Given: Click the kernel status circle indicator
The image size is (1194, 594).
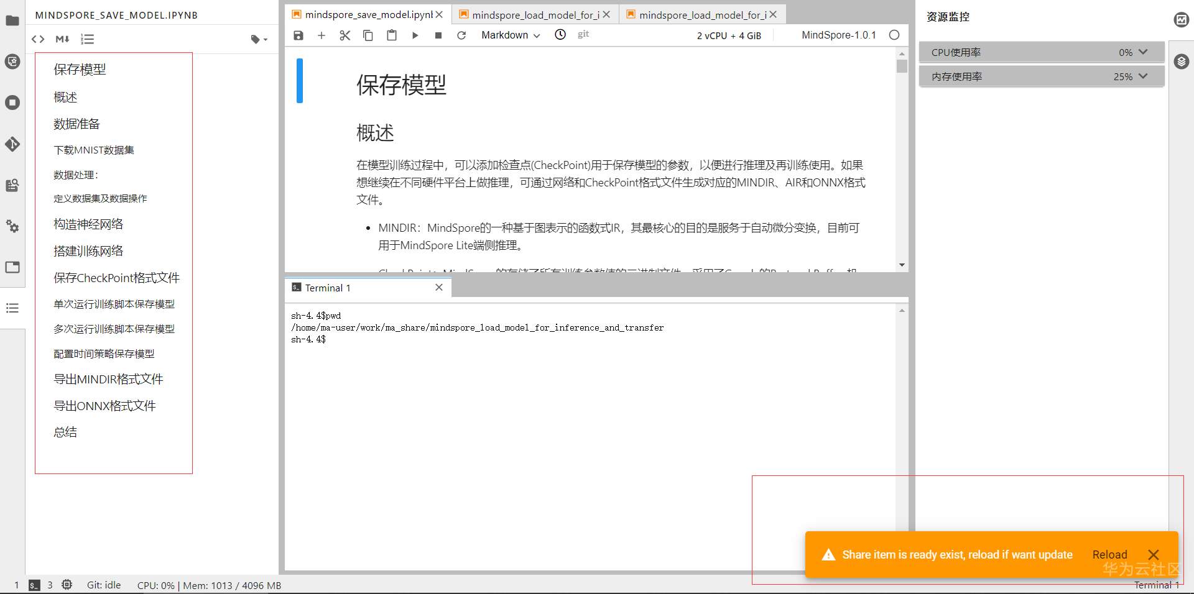Looking at the screenshot, I should click(894, 35).
